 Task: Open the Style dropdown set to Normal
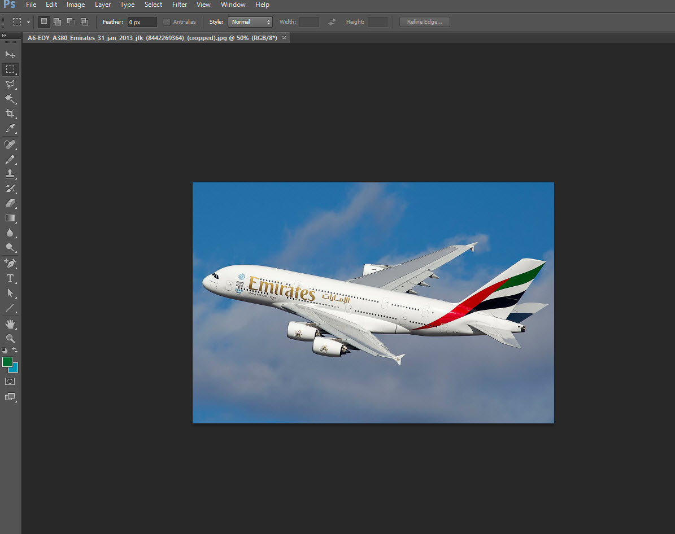(x=250, y=22)
